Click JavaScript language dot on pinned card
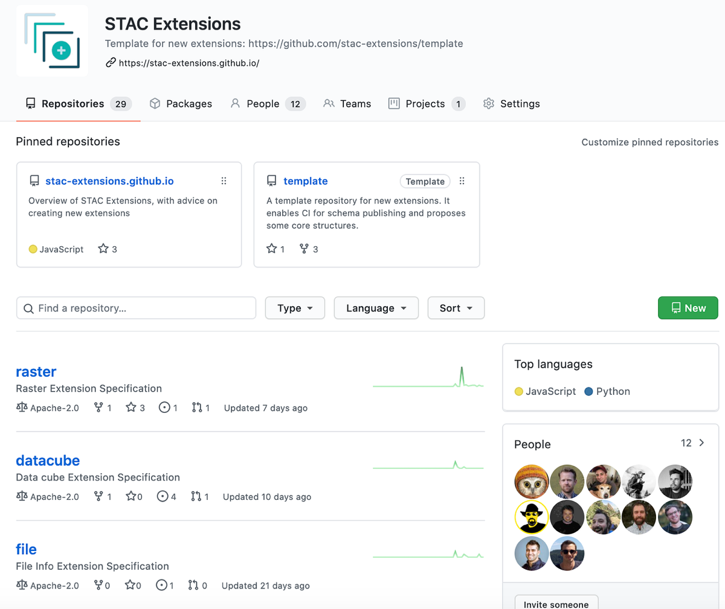This screenshot has height=609, width=725. [x=33, y=249]
